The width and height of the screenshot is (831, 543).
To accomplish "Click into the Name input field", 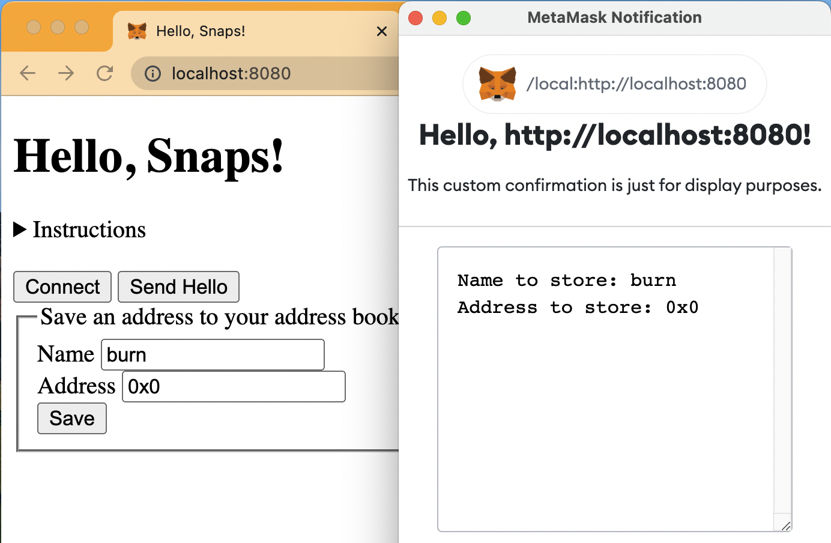I will 213,355.
